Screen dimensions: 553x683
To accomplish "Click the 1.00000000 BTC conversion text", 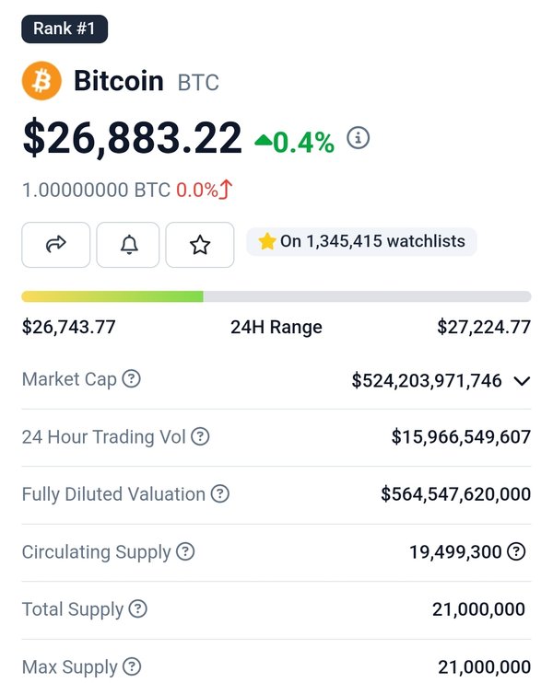I will 96,191.
